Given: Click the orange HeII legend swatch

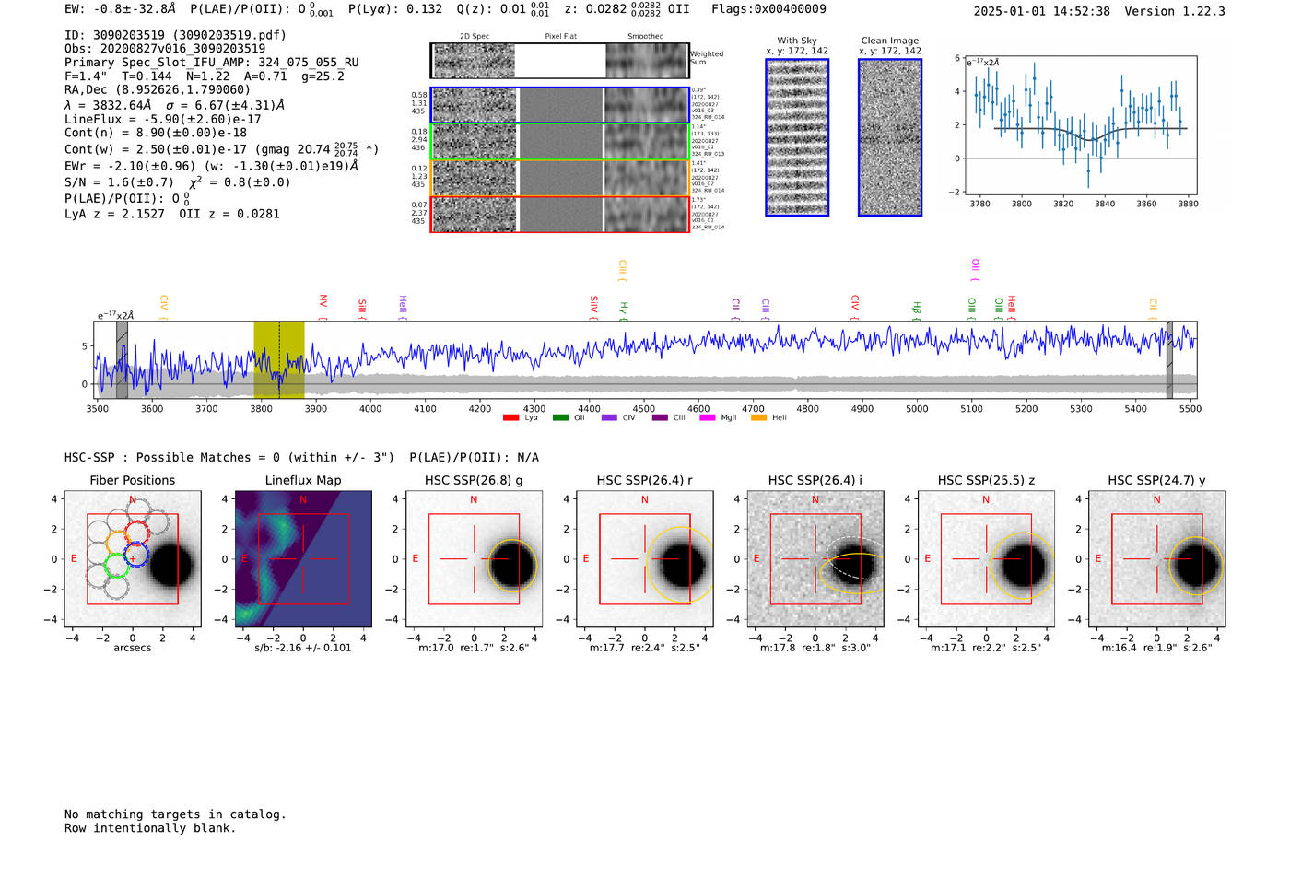Looking at the screenshot, I should coord(758,418).
